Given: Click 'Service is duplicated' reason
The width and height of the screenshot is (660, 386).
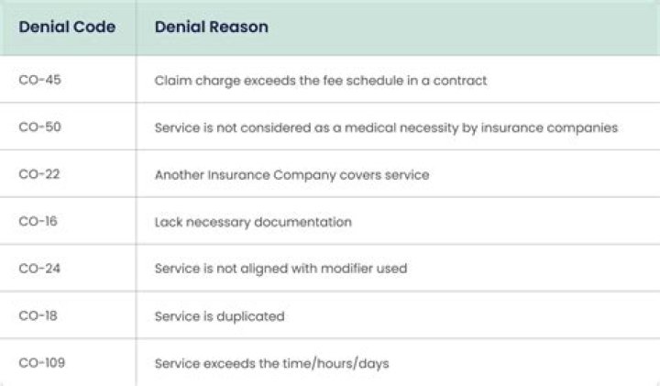Looking at the screenshot, I should tap(220, 316).
